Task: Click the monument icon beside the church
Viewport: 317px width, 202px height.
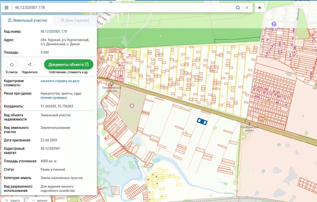Action: pyautogui.click(x=131, y=106)
